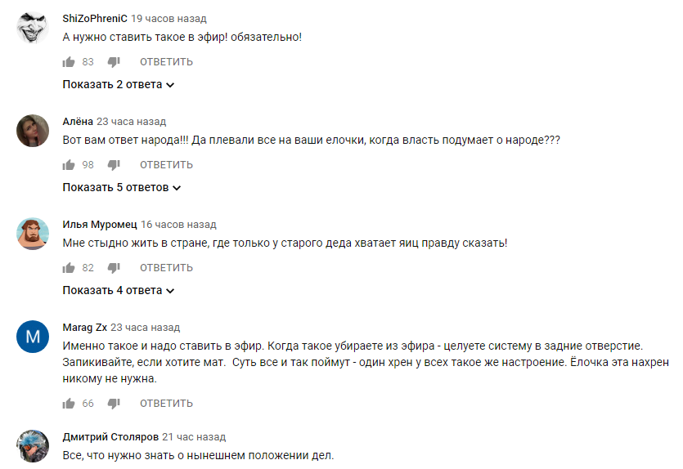Screen dimensions: 683x469
Task: Like Алёна's comment with thumbs up
Action: click(69, 165)
